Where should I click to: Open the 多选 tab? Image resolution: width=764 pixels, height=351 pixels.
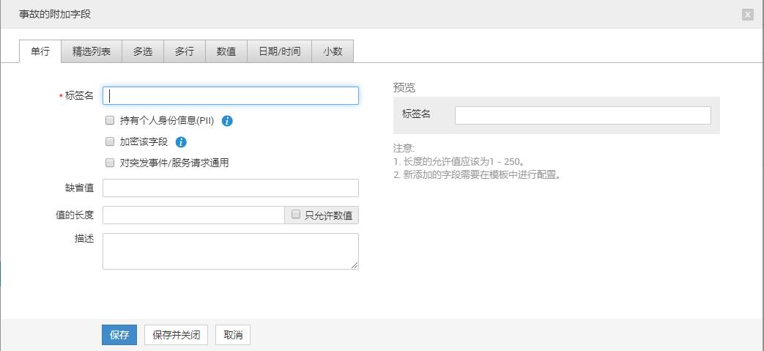coord(143,51)
